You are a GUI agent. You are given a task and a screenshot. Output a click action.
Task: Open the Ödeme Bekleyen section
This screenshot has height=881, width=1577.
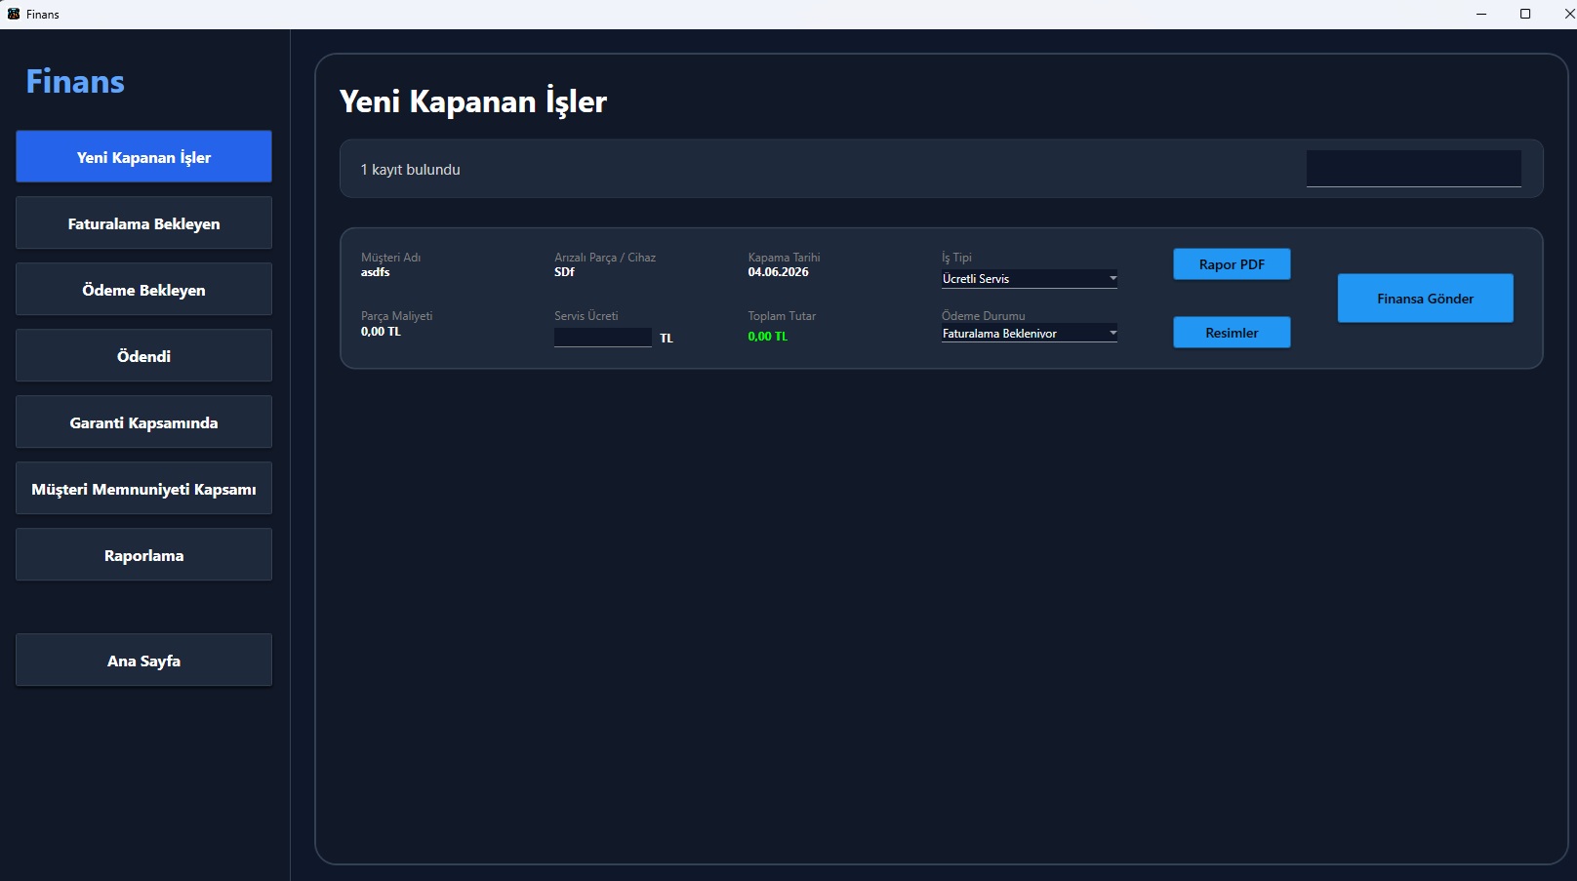click(x=143, y=289)
